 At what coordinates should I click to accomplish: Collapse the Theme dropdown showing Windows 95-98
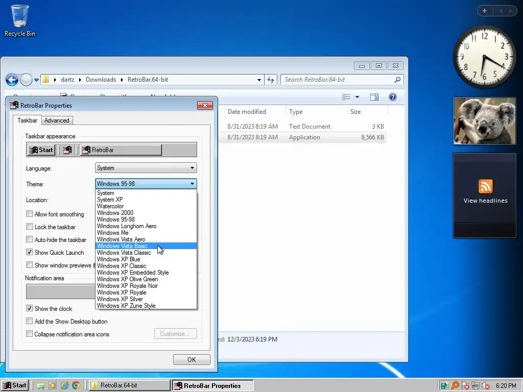click(146, 183)
